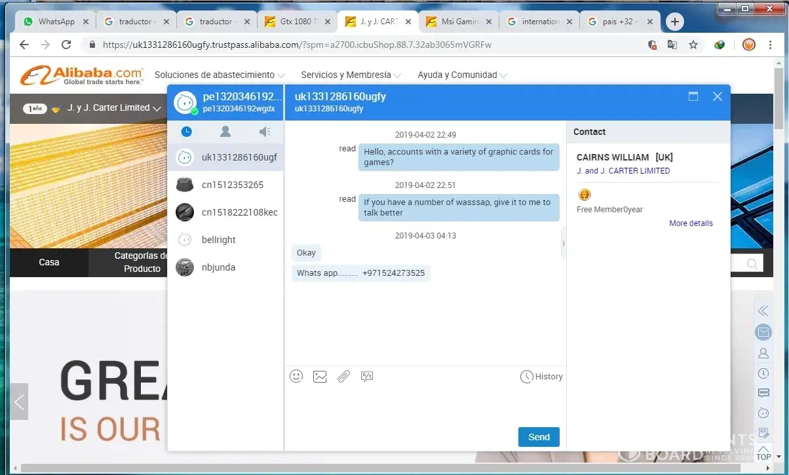Open a new browser tab
The width and height of the screenshot is (789, 475).
point(674,22)
